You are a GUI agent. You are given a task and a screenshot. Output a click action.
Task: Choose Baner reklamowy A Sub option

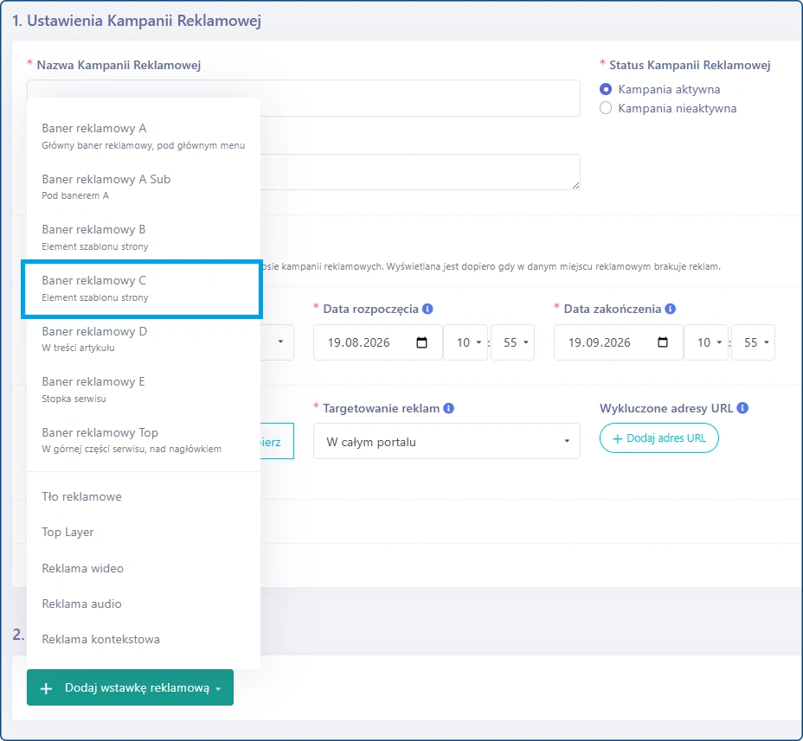tap(144, 187)
